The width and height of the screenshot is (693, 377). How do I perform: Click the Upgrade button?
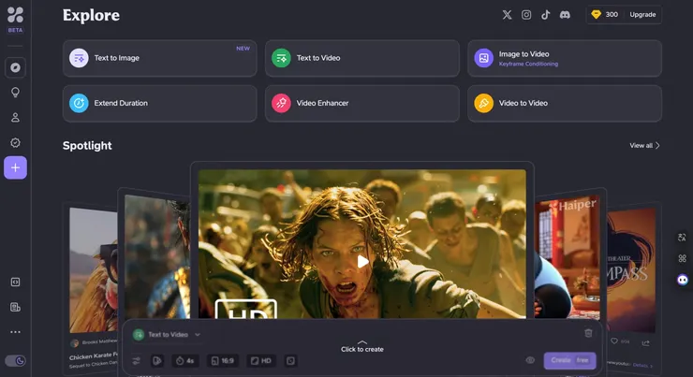pos(642,15)
